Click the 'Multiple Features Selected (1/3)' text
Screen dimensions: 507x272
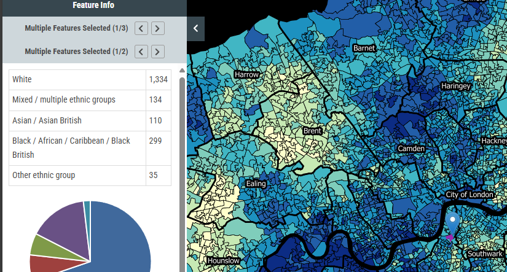coord(76,28)
